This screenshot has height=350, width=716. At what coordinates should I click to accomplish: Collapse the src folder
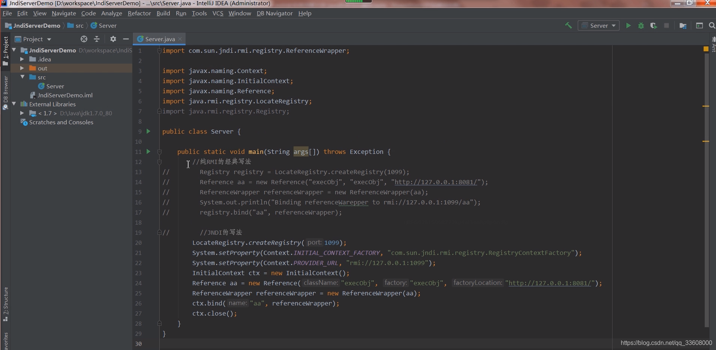click(22, 77)
